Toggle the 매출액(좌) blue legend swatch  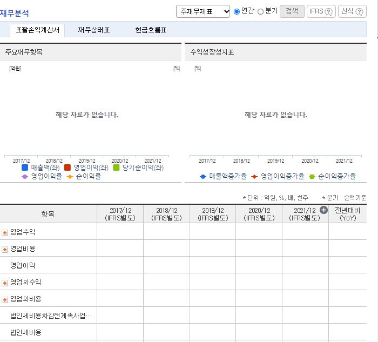click(x=25, y=167)
